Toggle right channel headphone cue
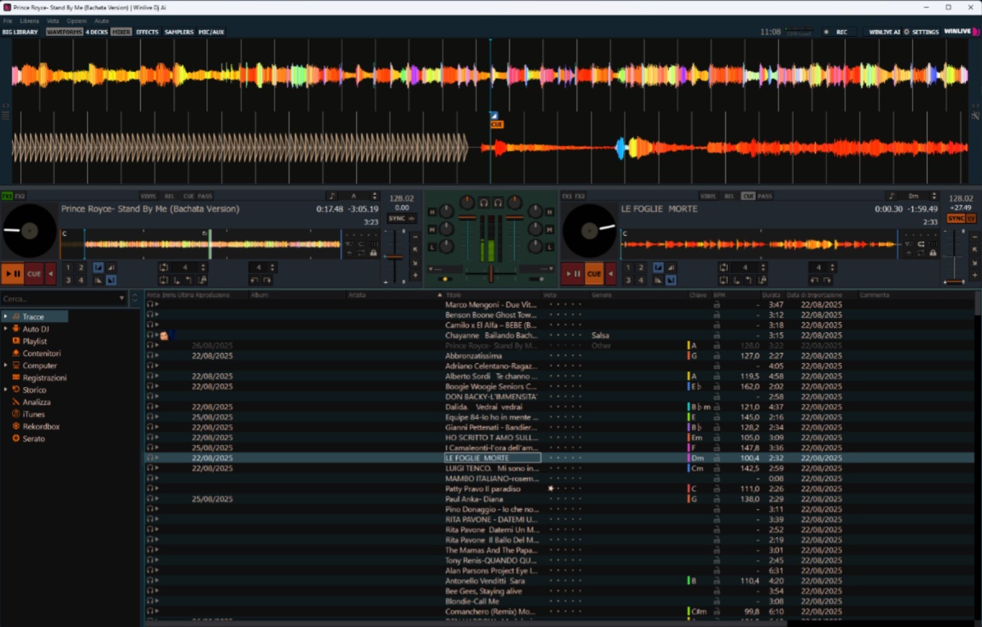The height and width of the screenshot is (627, 982). pyautogui.click(x=498, y=203)
